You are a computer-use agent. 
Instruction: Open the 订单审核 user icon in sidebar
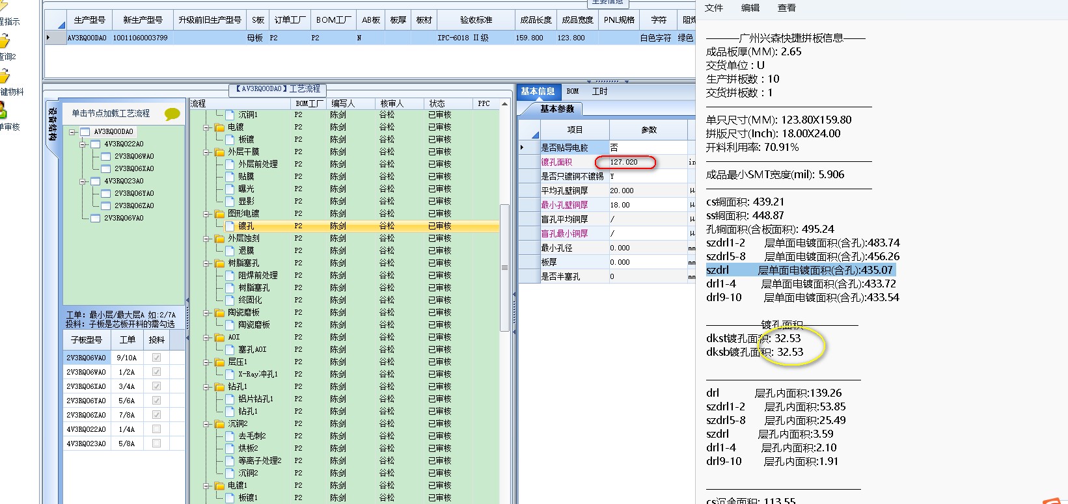3,111
